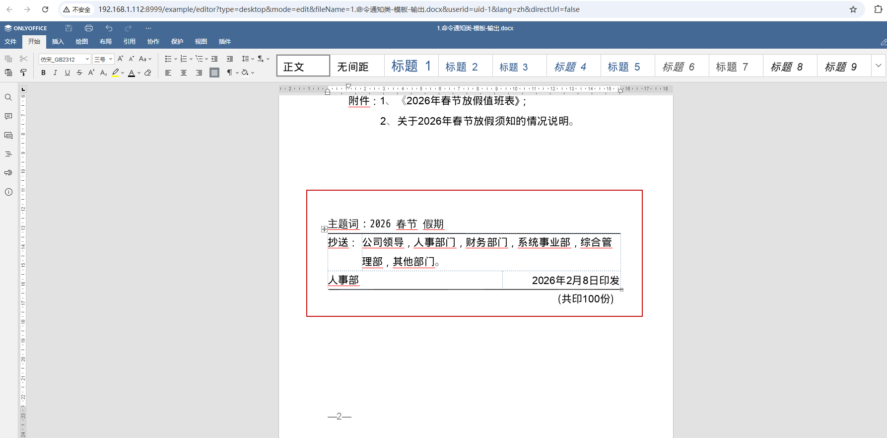Switch to the 插入 tab
Screen dimensions: 887x438
(58, 42)
